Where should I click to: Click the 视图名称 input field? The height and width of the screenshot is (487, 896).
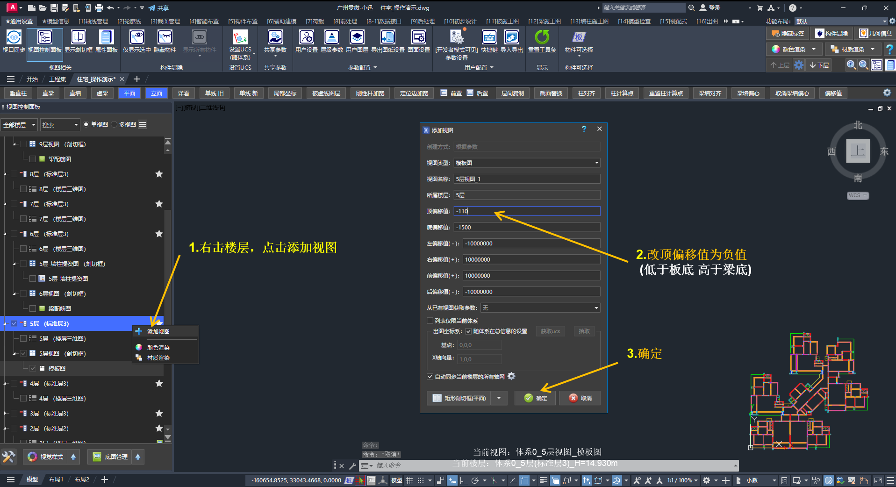(x=527, y=179)
